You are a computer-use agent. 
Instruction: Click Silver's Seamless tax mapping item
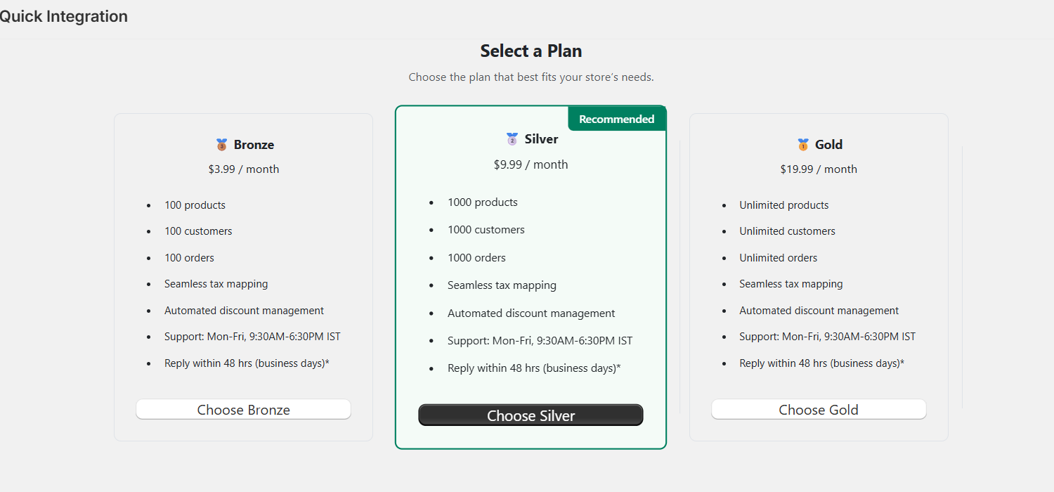tap(502, 285)
